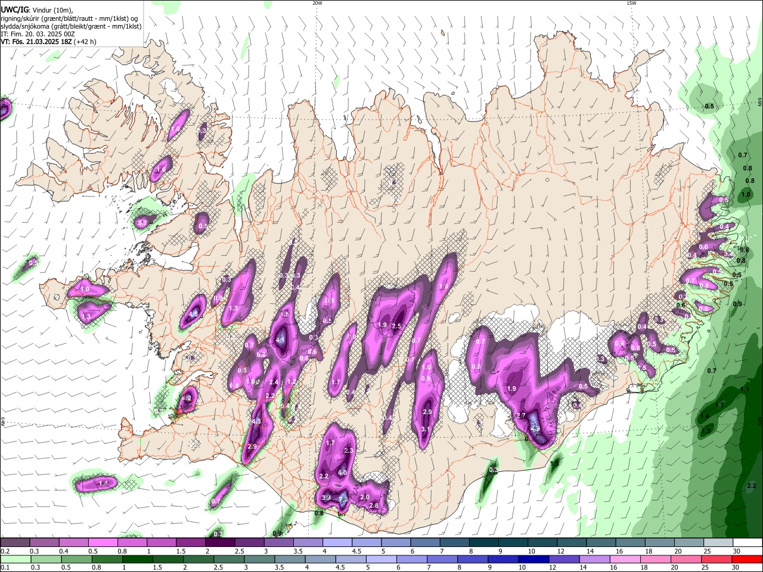The height and width of the screenshot is (572, 763).
Task: Click the white 30 swatch in top legend row
Action: coord(748,543)
